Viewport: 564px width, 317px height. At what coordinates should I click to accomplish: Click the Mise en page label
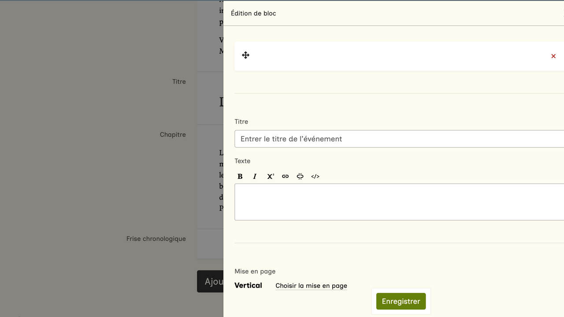click(x=255, y=271)
